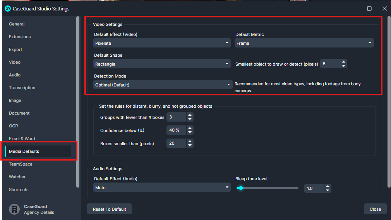The height and width of the screenshot is (220, 391).
Task: Open the Default Shape Rectangle dropdown
Action: 162,64
